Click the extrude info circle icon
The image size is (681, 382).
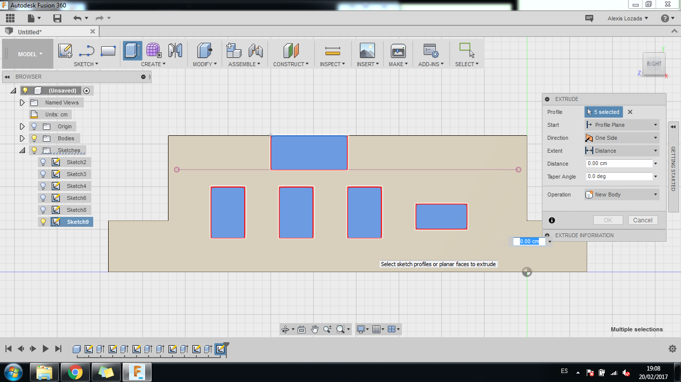tap(552, 220)
